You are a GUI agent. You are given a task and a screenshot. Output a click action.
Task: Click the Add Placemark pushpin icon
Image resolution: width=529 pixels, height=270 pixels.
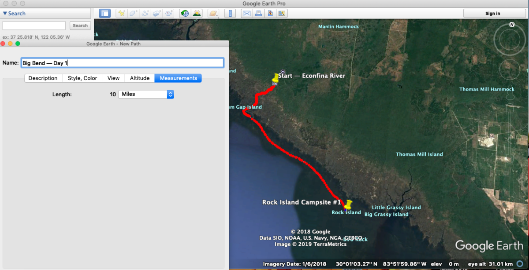click(122, 14)
